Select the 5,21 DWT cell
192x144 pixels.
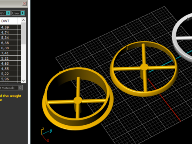click(x=9, y=58)
